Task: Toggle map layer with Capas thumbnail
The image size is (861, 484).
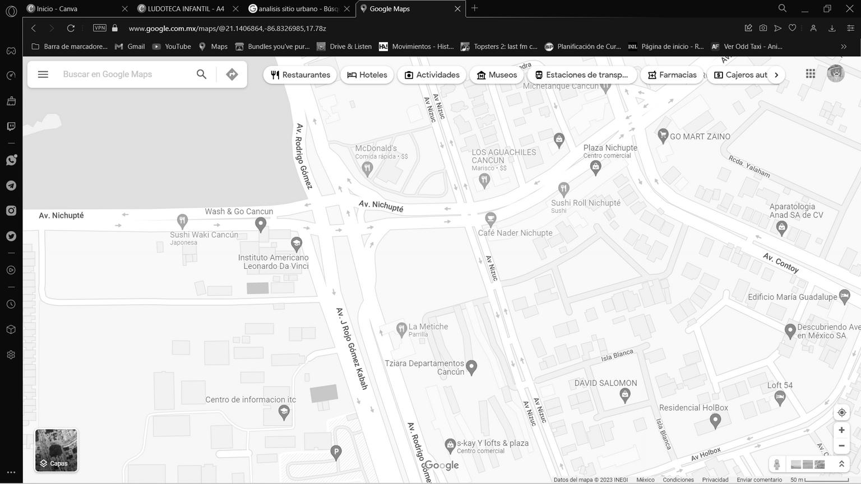Action: 56,450
